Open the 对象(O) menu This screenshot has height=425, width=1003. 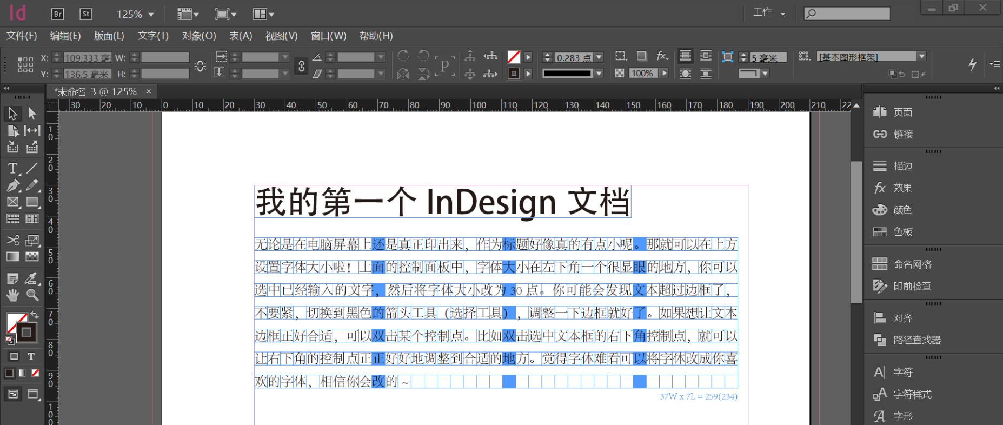pos(199,36)
